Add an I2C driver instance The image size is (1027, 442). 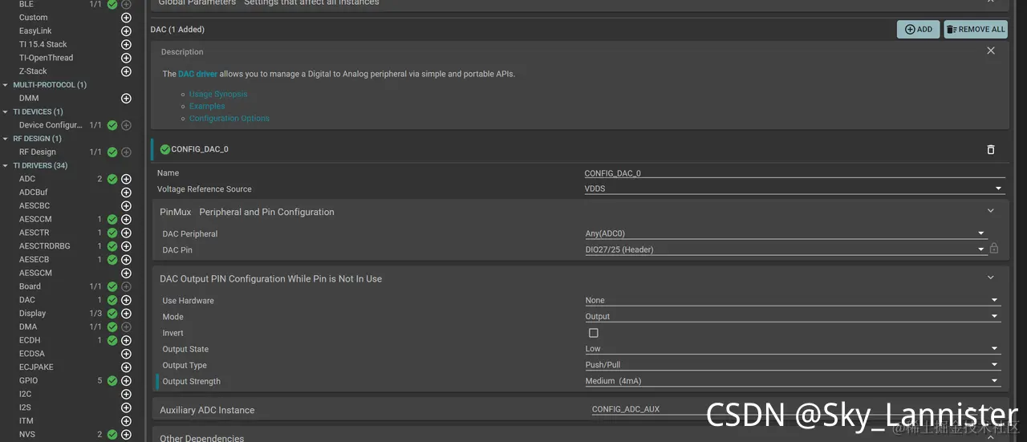(x=126, y=394)
